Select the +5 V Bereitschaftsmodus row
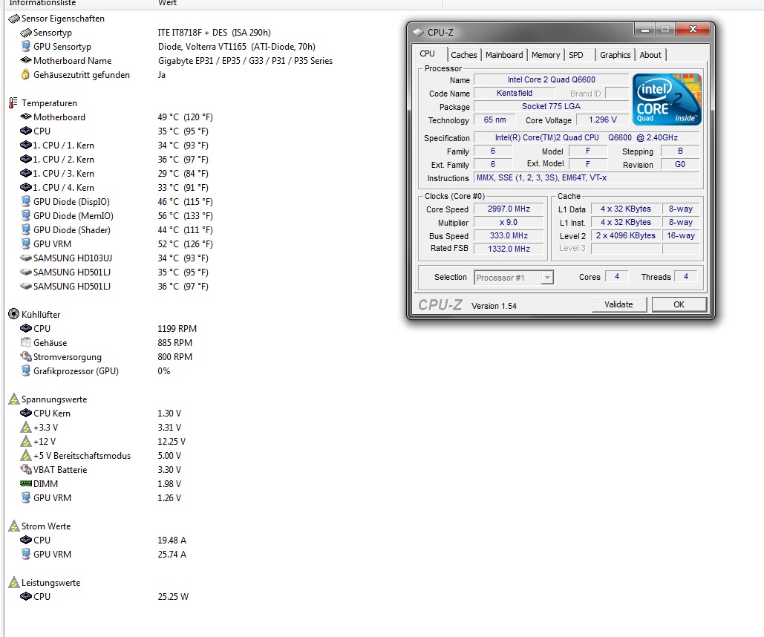 [x=100, y=456]
